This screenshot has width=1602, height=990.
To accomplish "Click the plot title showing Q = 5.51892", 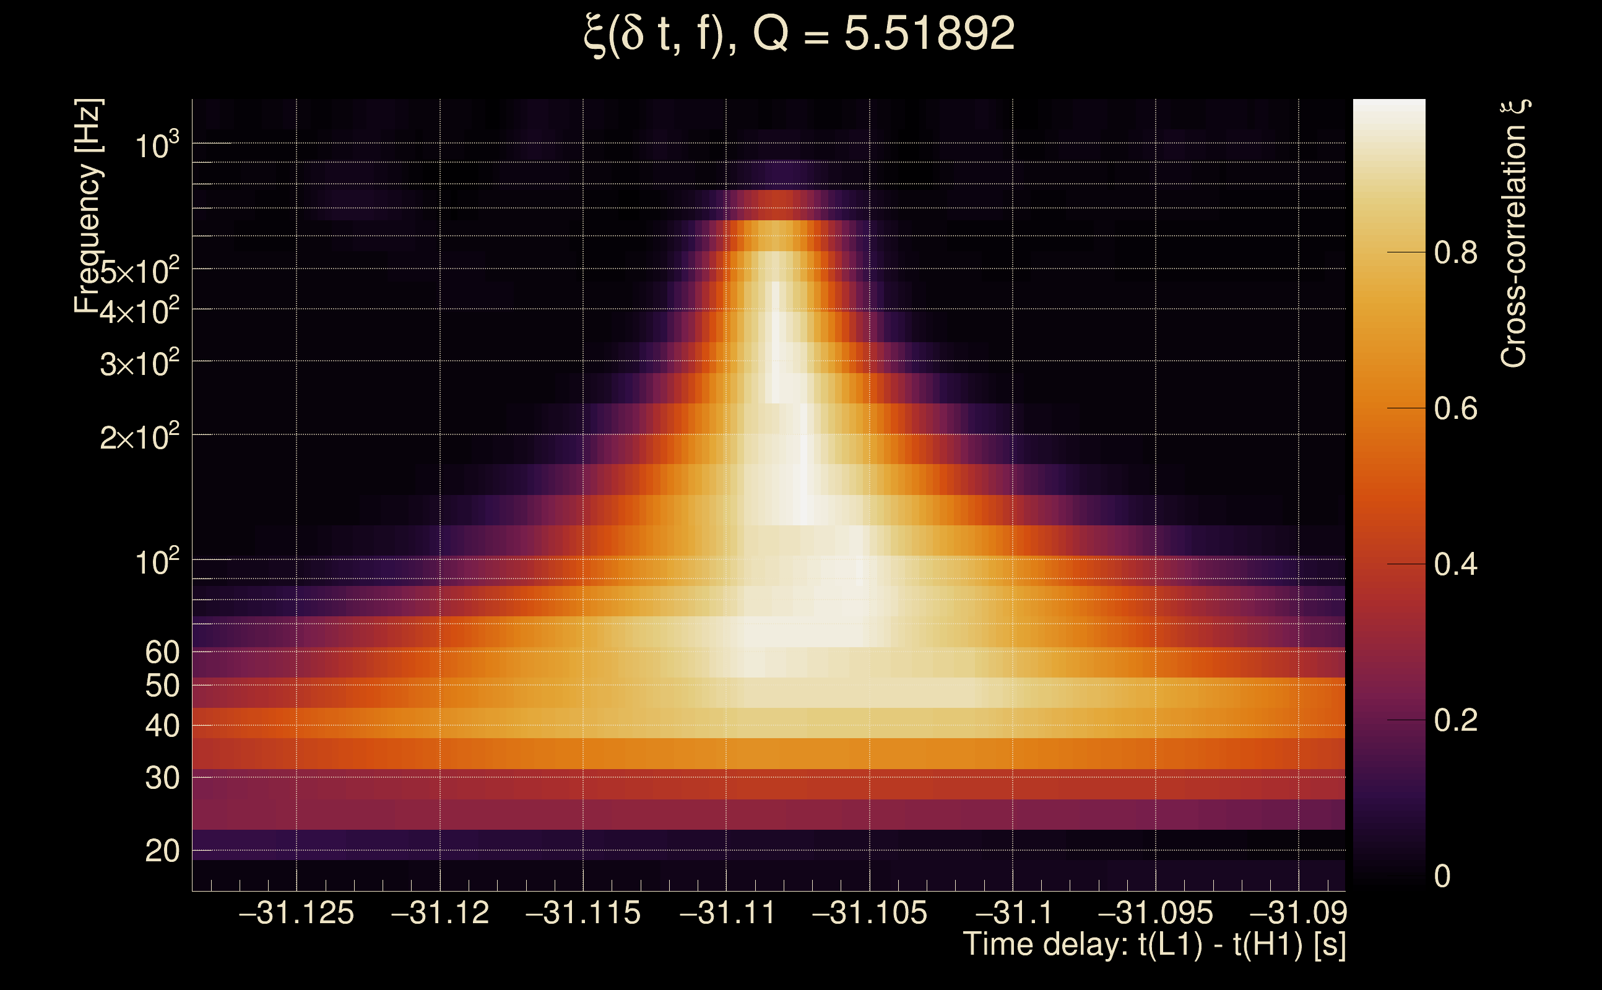I will (799, 34).
